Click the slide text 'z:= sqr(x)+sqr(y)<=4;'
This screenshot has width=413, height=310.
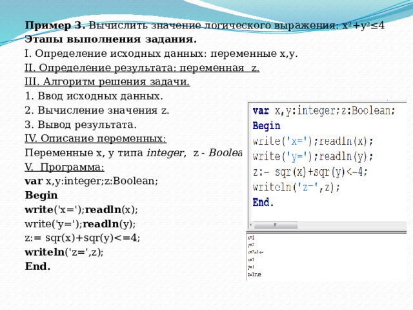pos(83,238)
